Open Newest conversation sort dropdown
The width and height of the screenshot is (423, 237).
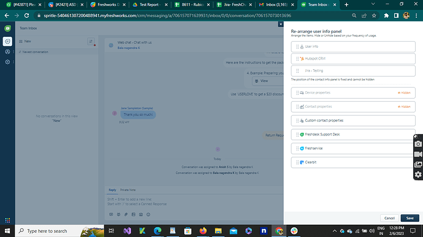click(34, 52)
